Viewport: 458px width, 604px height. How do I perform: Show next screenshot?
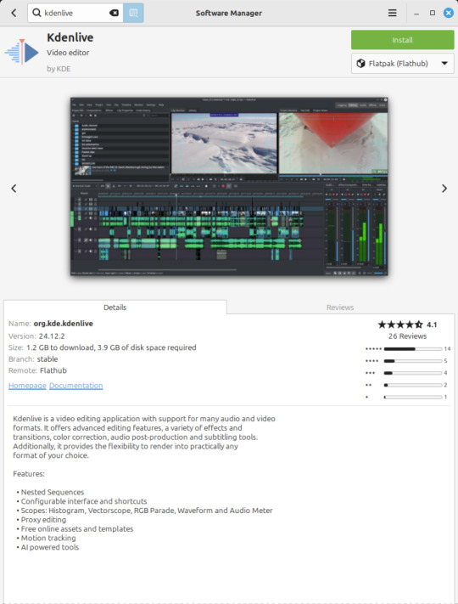[x=444, y=189]
